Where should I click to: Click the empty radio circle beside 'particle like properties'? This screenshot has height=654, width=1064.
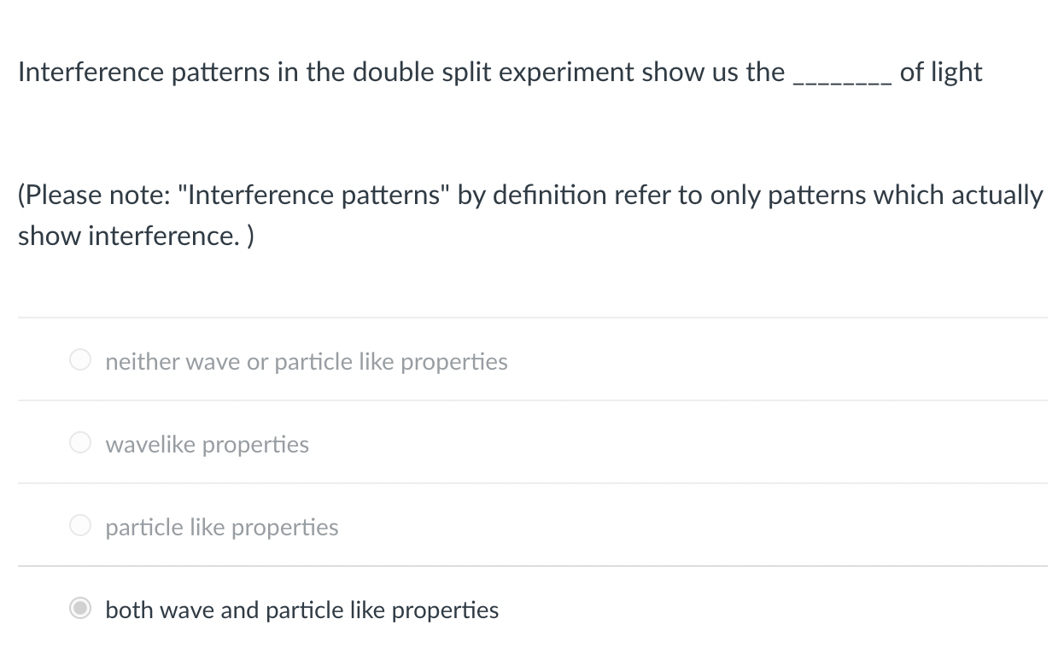(79, 525)
